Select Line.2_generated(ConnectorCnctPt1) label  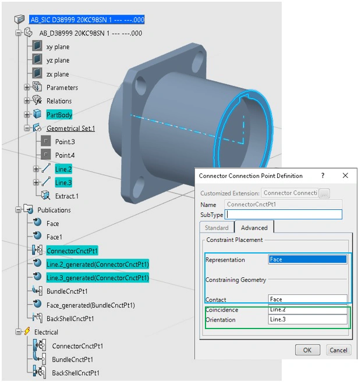pos(98,264)
